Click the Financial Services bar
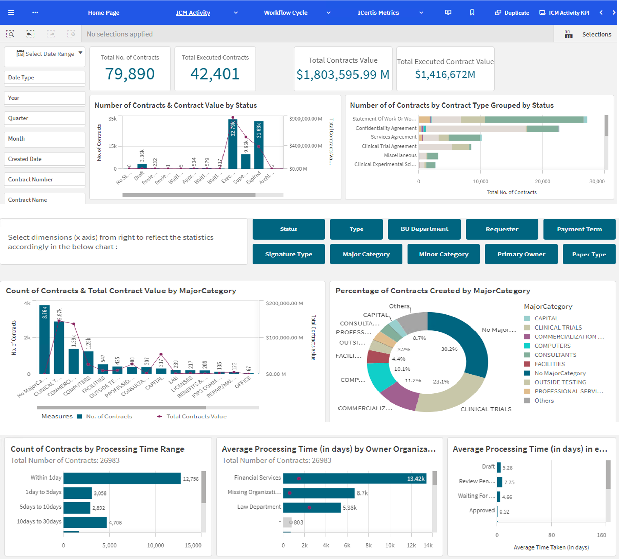 click(355, 479)
